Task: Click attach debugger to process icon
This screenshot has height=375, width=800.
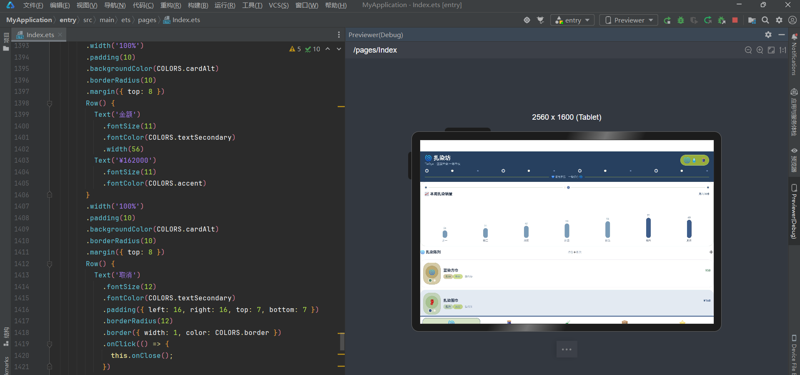Action: pos(722,20)
